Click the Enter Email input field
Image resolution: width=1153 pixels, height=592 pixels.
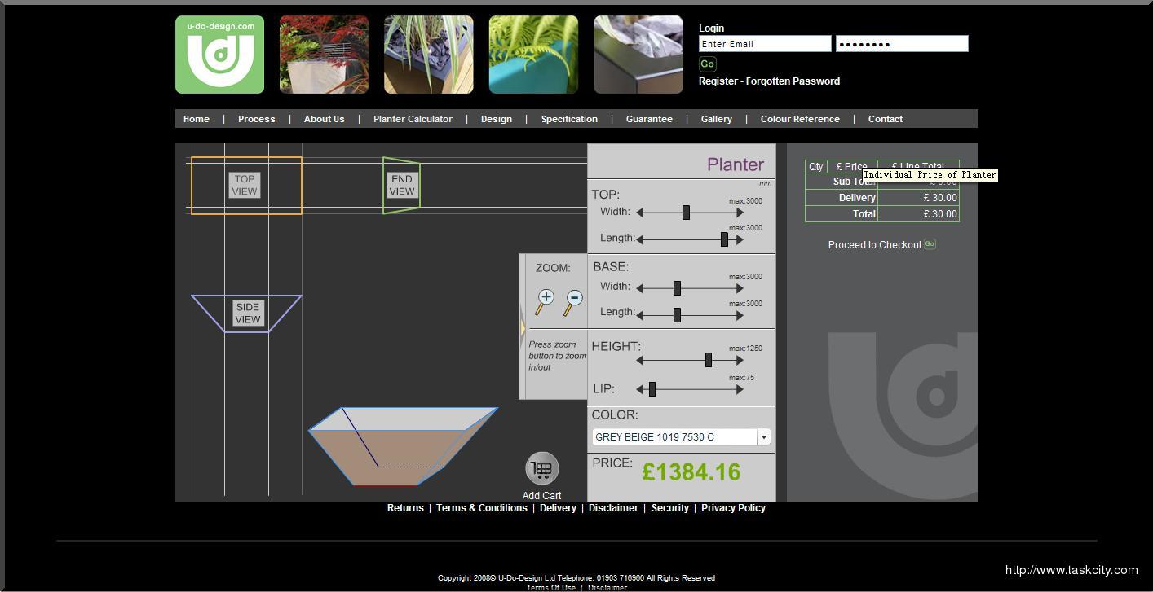click(764, 44)
